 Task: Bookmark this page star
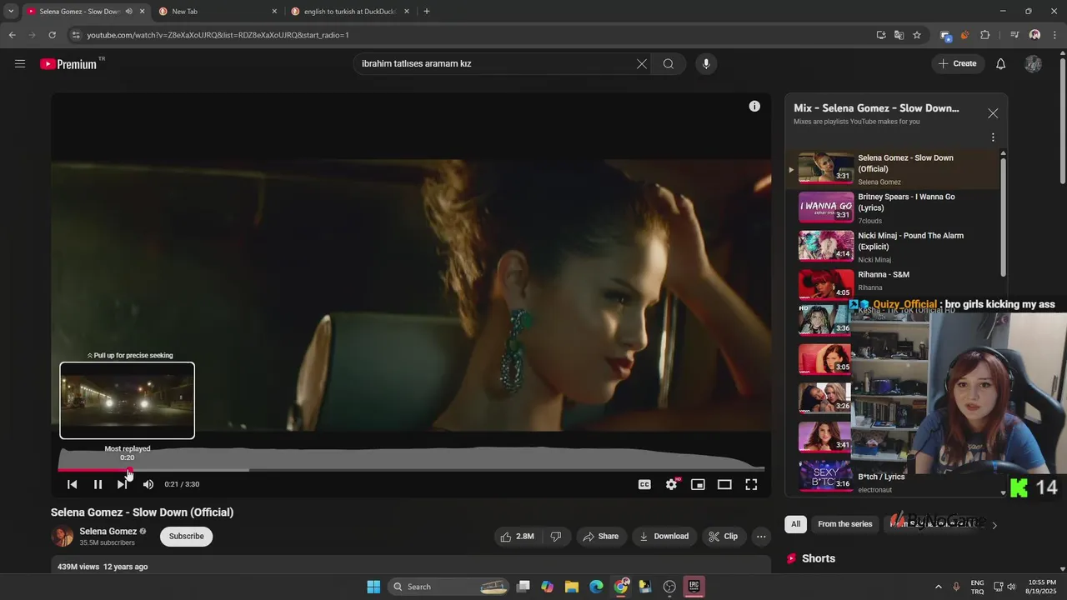[917, 35]
